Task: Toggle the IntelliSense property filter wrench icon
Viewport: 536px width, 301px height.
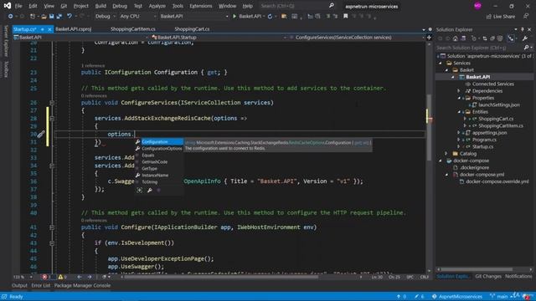Action: click(149, 190)
